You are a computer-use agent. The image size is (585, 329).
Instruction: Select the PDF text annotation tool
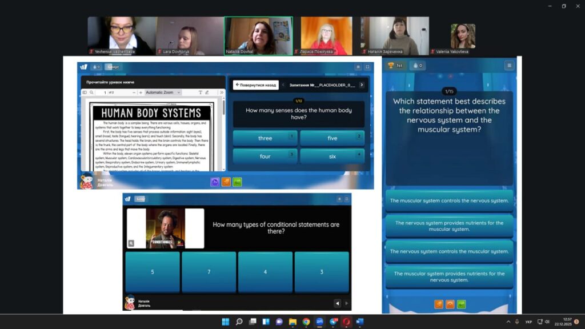(201, 93)
